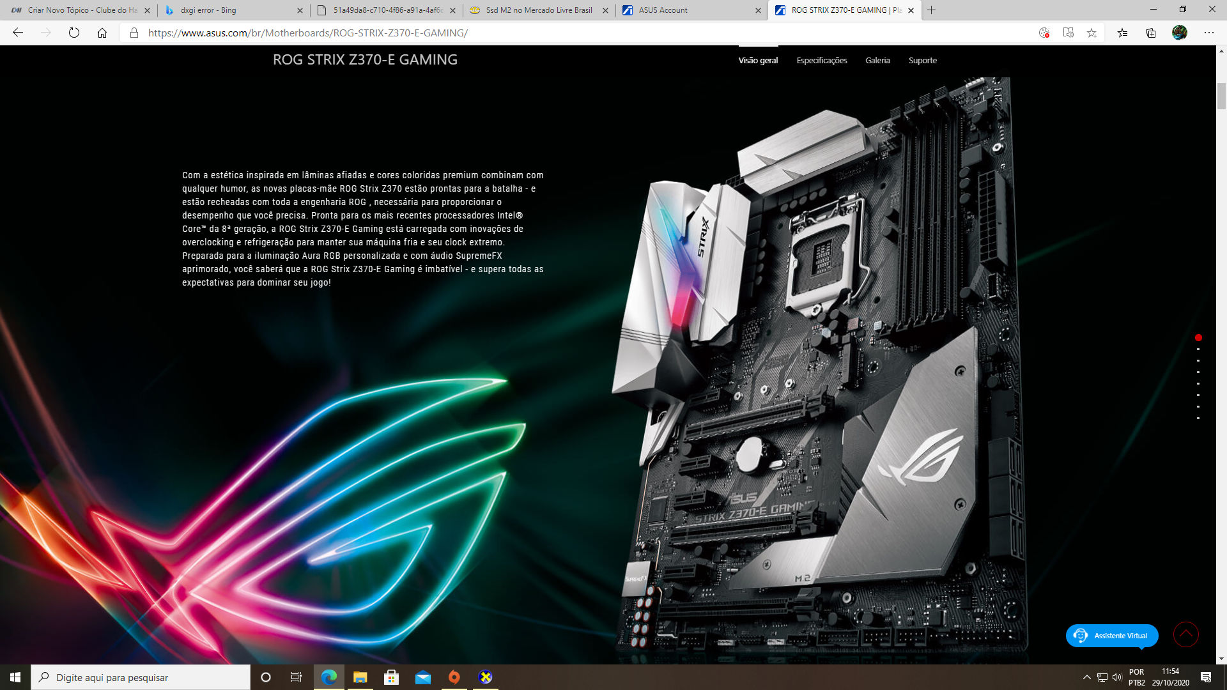Reload the current page

coord(74,33)
